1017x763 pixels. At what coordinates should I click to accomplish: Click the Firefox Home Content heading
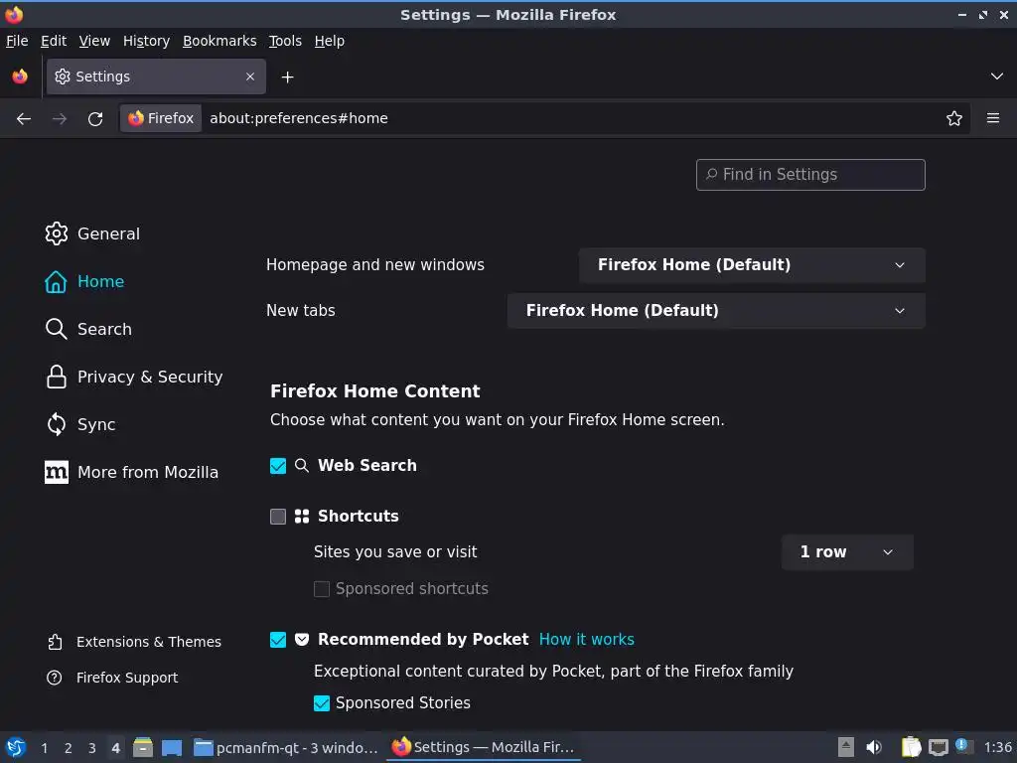click(x=374, y=391)
